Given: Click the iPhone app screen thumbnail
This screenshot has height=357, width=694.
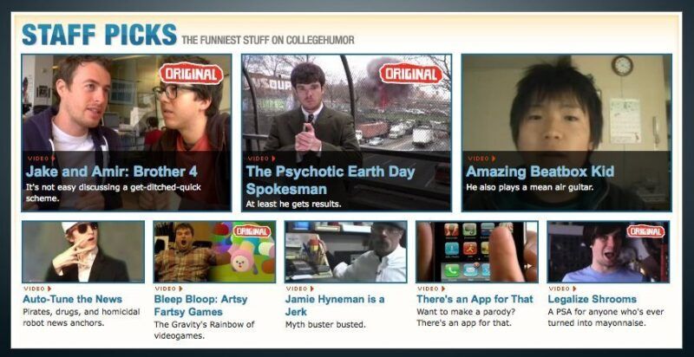Looking at the screenshot, I should (477, 251).
